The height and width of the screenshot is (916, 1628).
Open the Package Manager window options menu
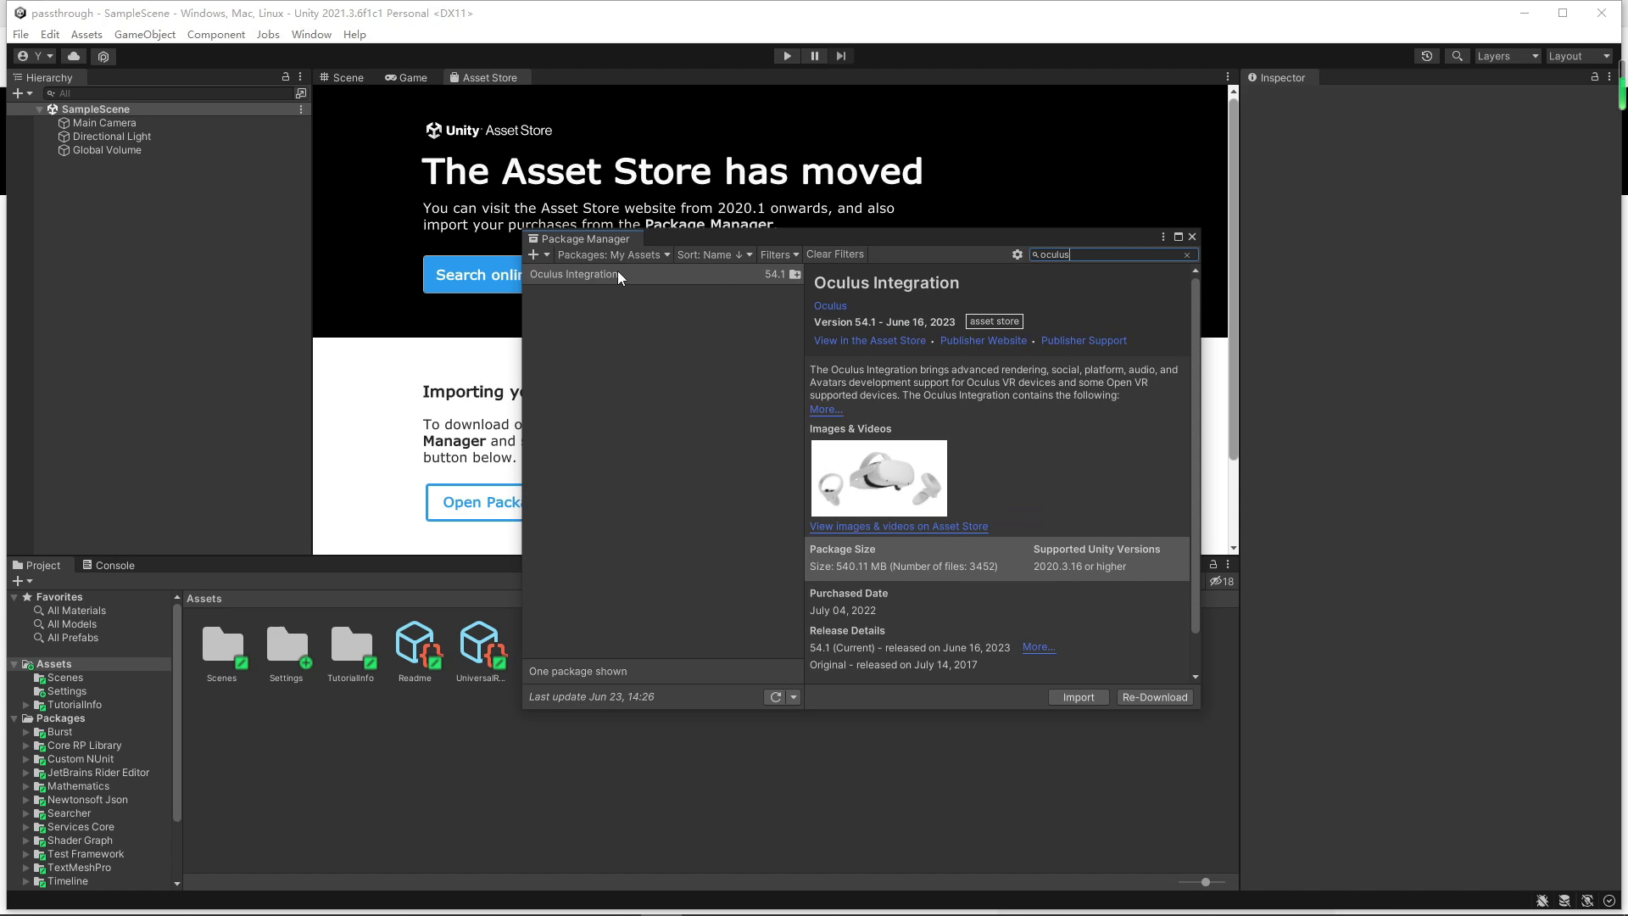(x=1163, y=237)
